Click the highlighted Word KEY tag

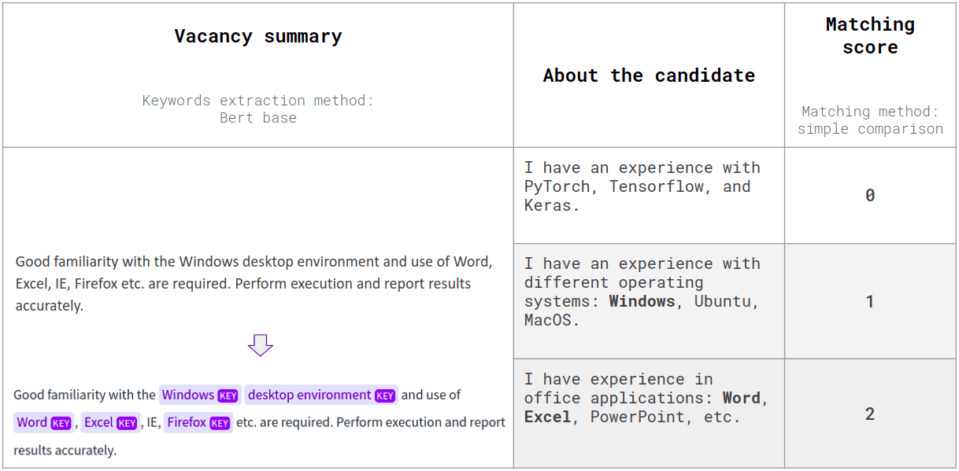point(44,422)
